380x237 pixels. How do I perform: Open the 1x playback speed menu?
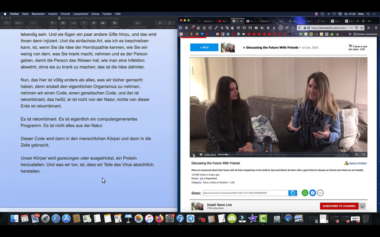356,155
